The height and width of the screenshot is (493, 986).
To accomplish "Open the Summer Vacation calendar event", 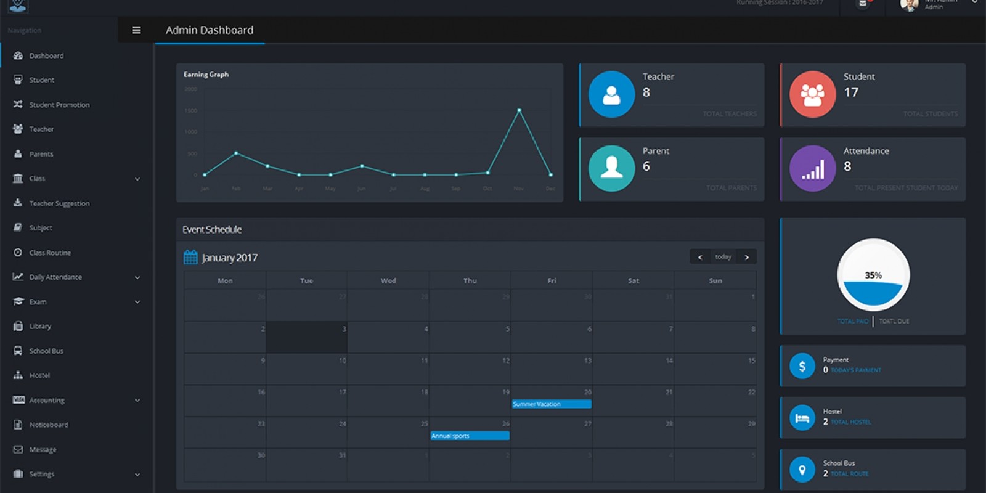I will pyautogui.click(x=551, y=404).
